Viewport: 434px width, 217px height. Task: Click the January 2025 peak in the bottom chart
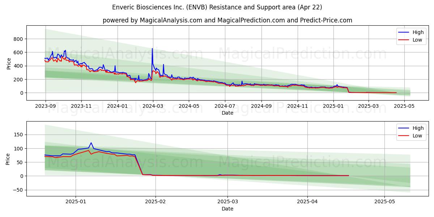click(91, 143)
